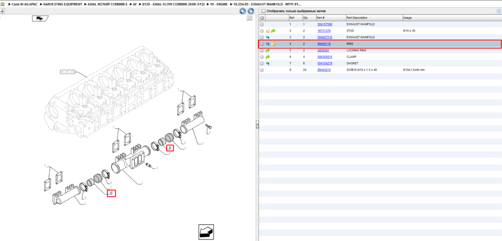Add the GASKET row with its plus icon
The height and width of the screenshot is (241, 502).
[x=262, y=64]
